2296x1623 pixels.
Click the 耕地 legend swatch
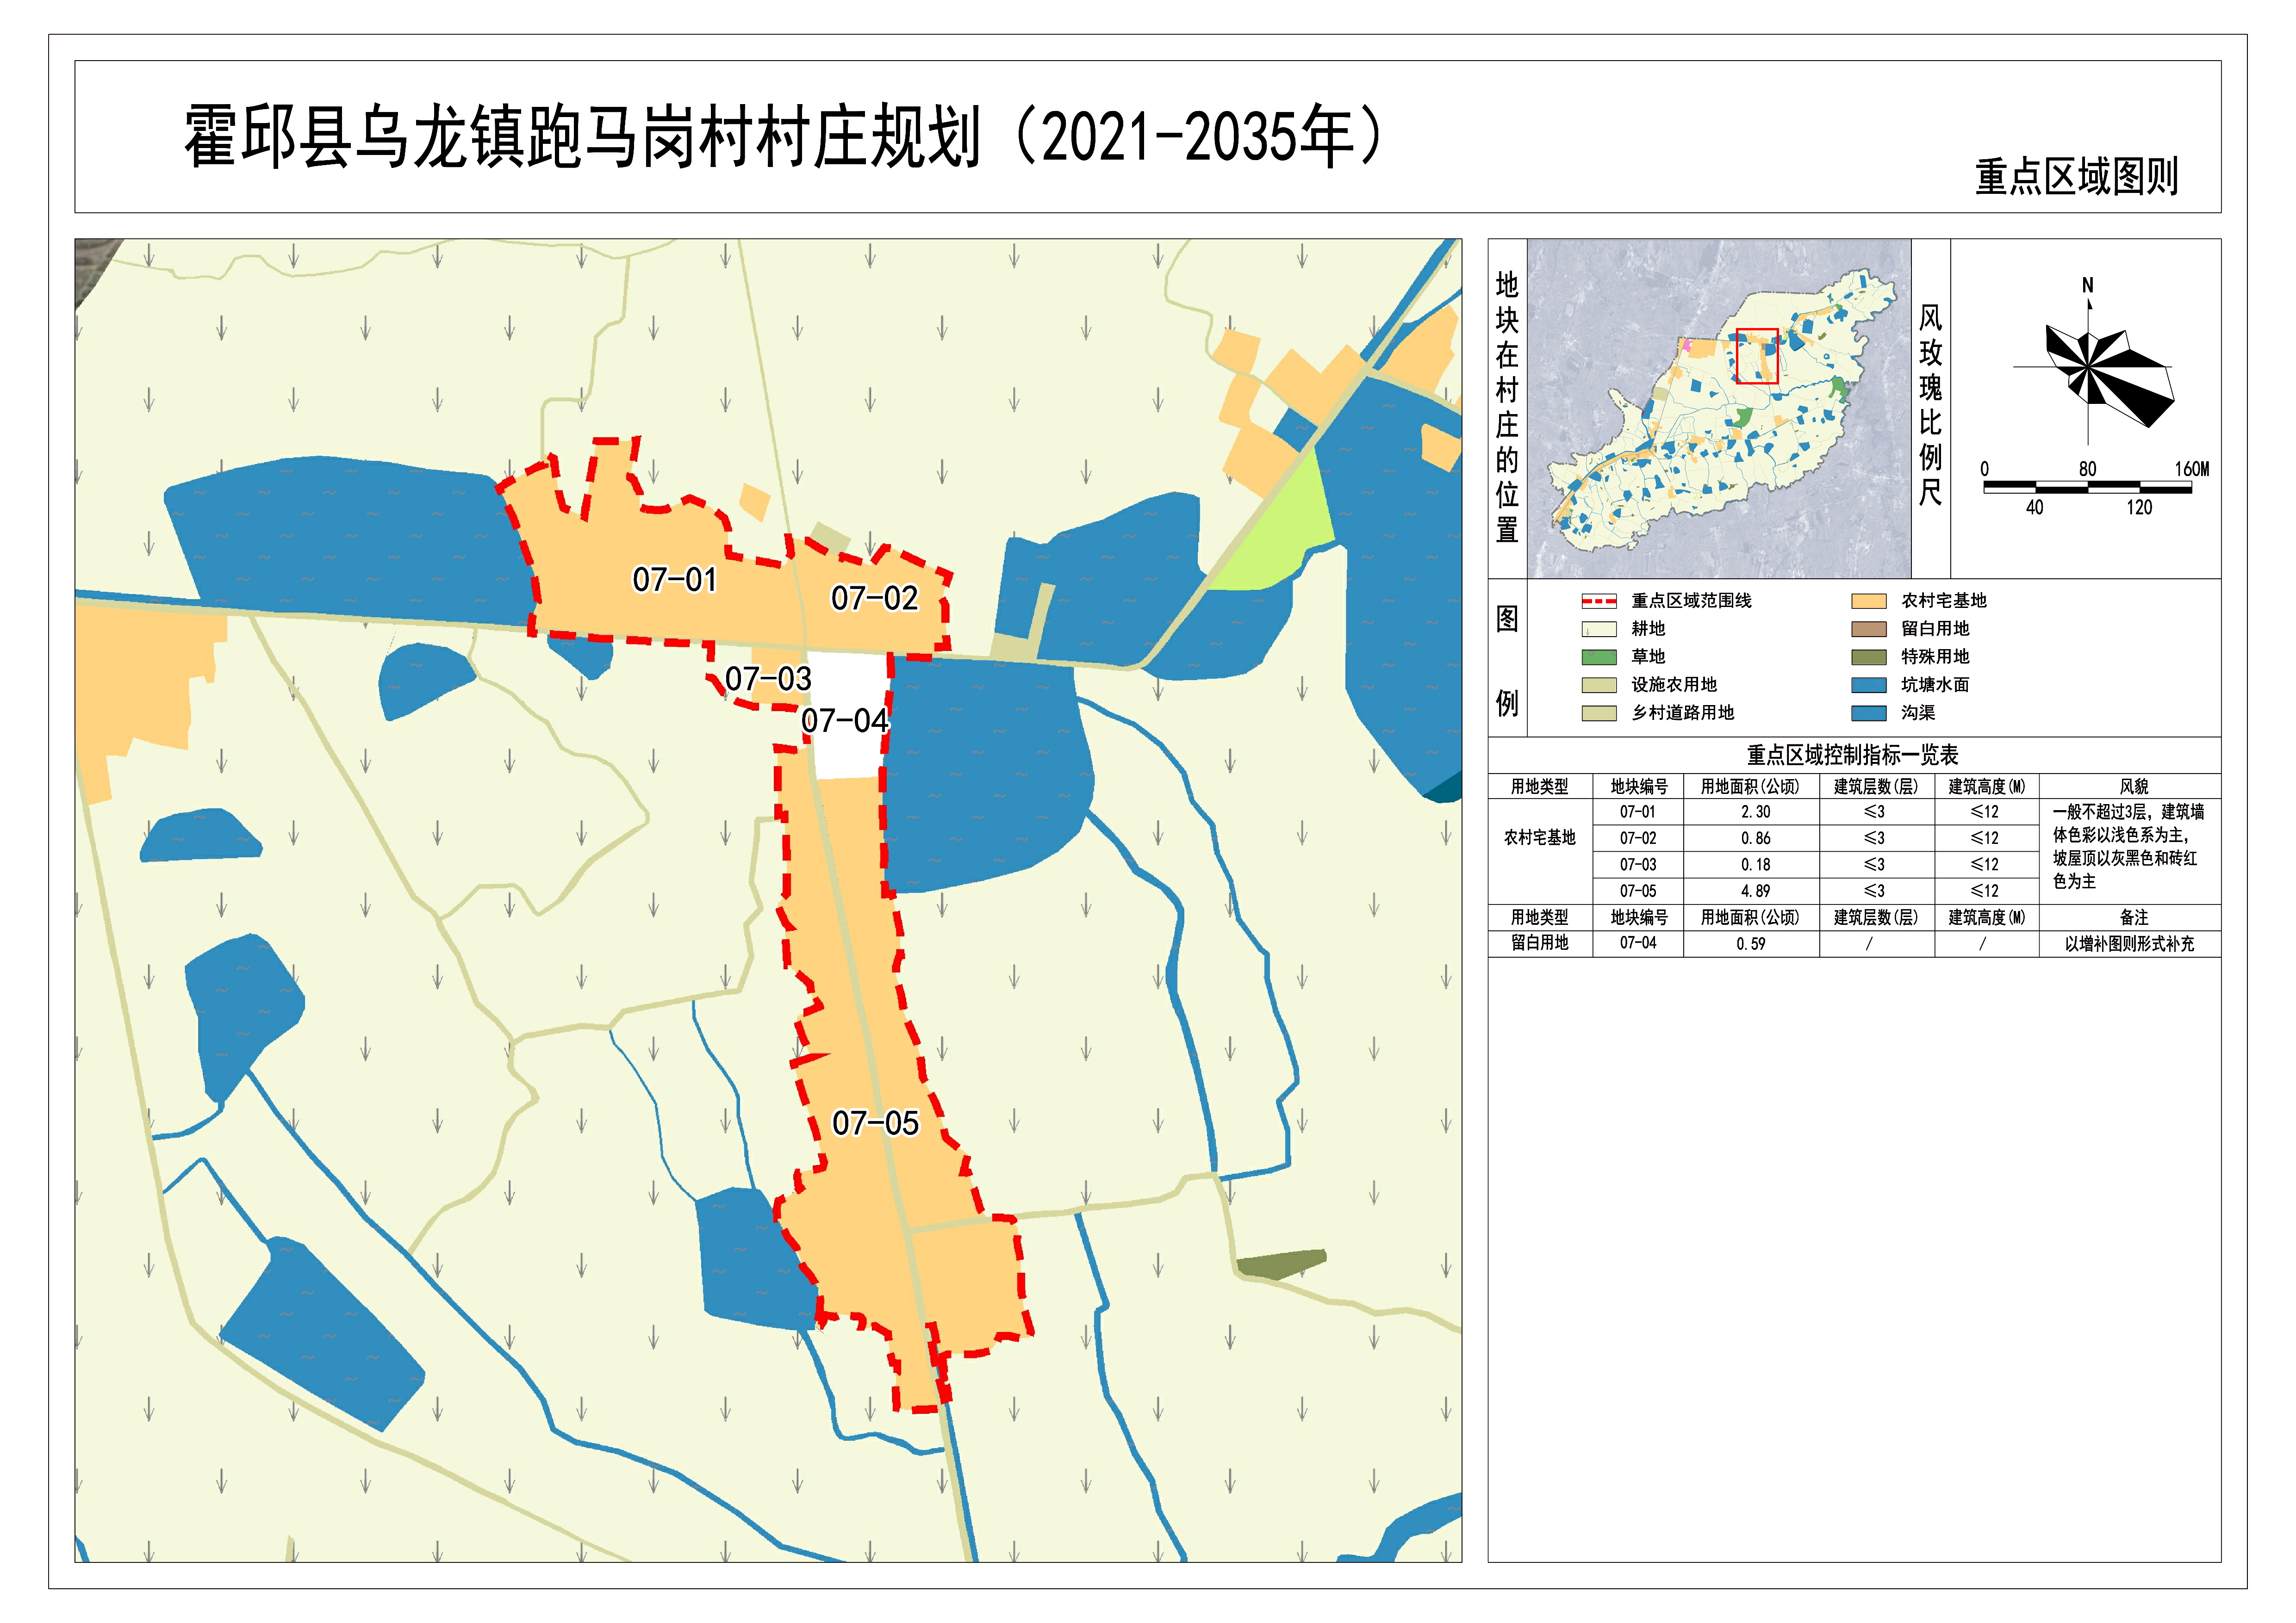[1599, 629]
